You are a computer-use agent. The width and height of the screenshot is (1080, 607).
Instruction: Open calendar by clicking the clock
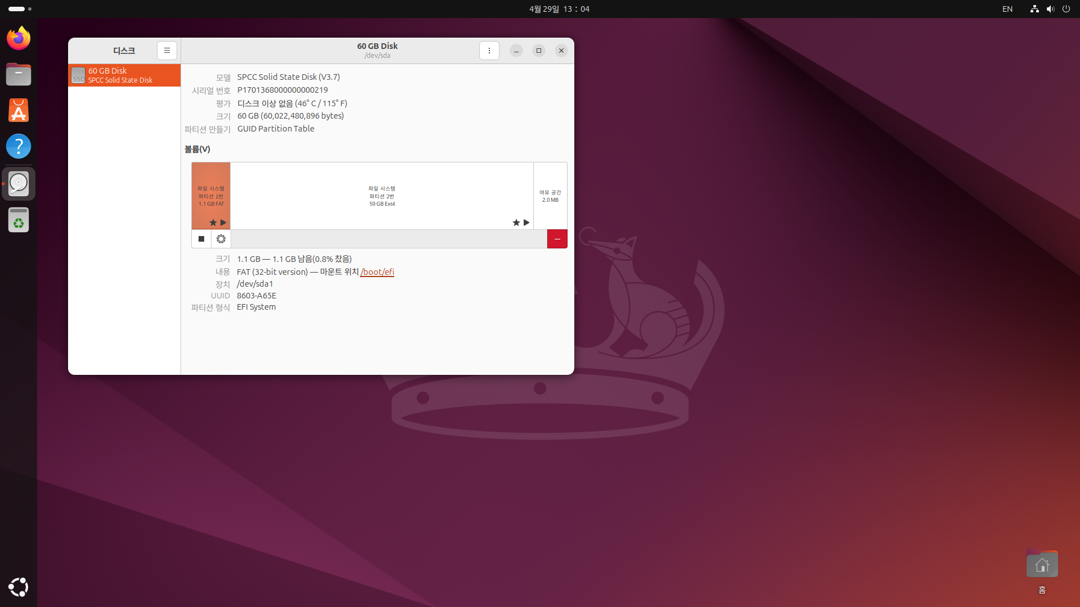[x=559, y=9]
